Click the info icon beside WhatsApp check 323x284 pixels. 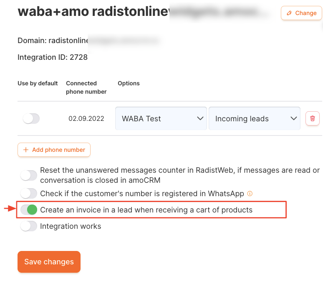[250, 194]
